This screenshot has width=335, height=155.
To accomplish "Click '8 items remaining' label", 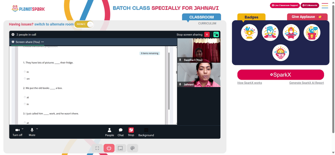I will pos(150,53).
